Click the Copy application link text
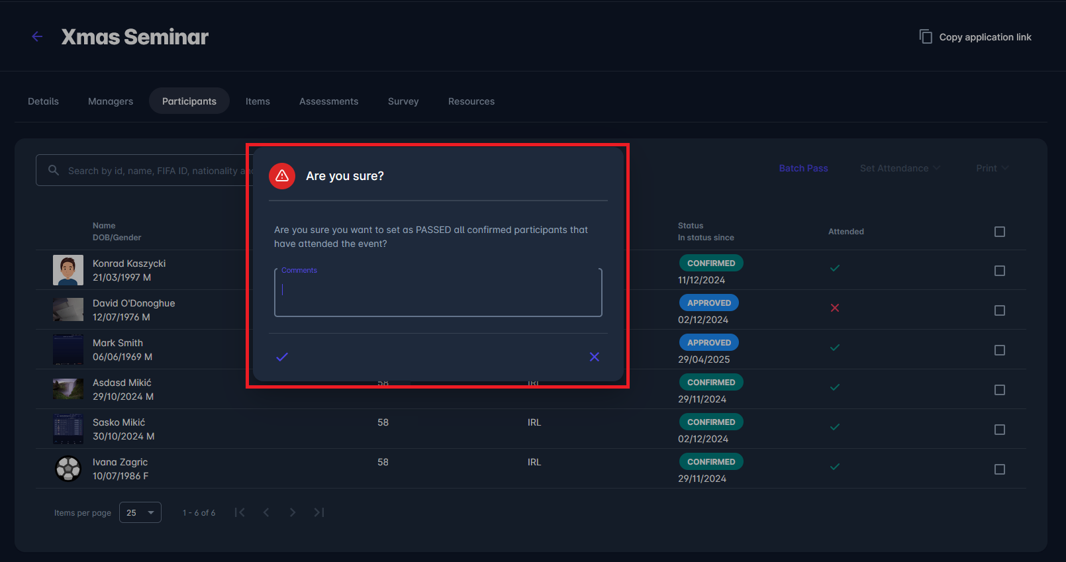Image resolution: width=1066 pixels, height=562 pixels. 985,37
